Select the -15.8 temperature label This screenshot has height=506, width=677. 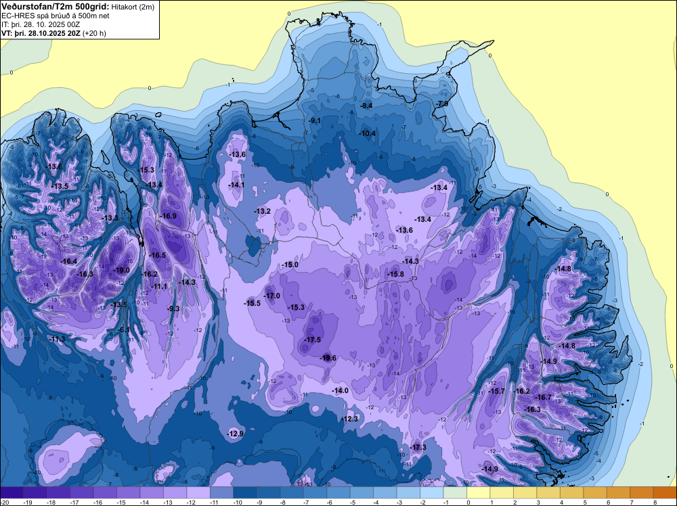(x=395, y=274)
